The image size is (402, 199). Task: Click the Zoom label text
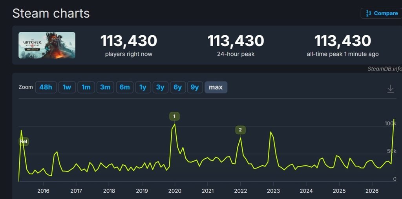pos(26,87)
